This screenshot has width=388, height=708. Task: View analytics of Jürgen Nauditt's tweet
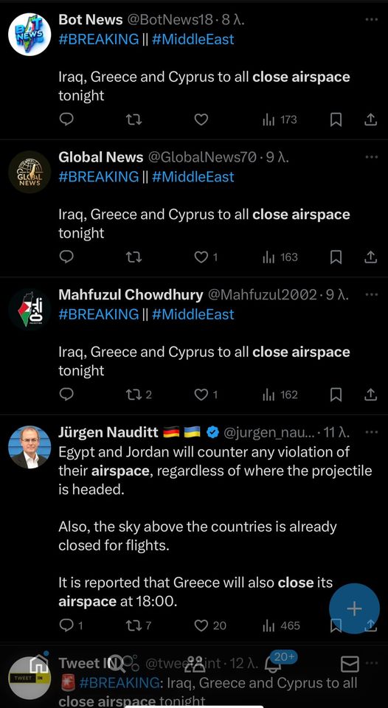pyautogui.click(x=281, y=626)
